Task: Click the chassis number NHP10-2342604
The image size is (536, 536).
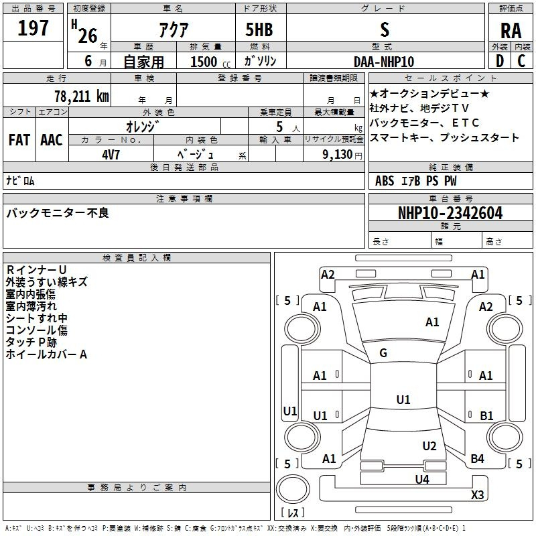Action: (450, 213)
